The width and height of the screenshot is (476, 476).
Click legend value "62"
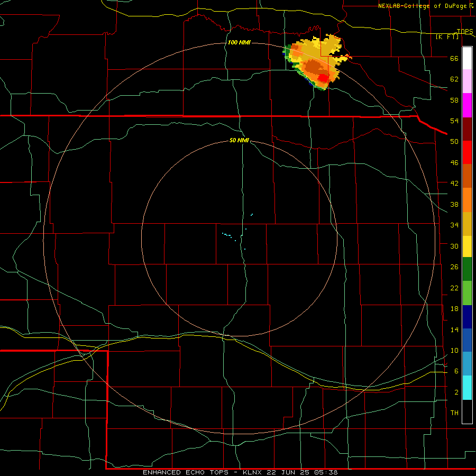[454, 79]
